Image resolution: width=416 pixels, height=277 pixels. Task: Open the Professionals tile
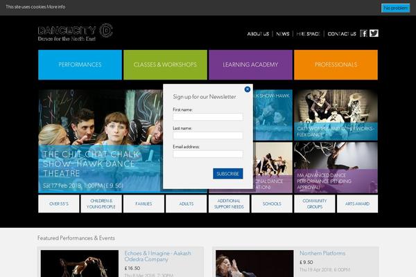click(x=336, y=64)
